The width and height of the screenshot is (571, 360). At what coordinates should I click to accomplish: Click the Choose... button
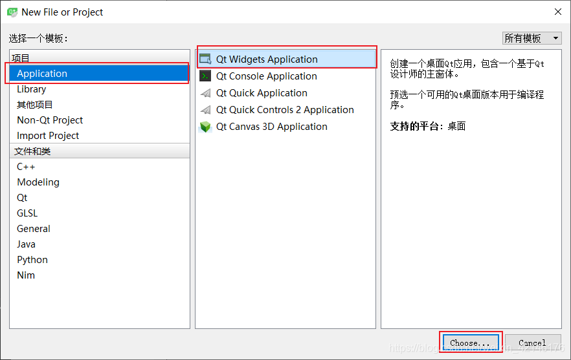coord(471,343)
